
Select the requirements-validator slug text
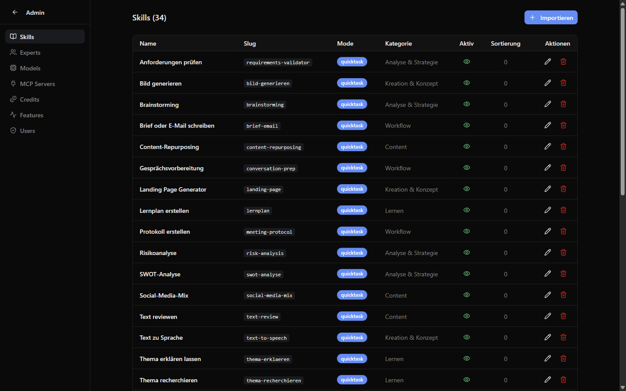pyautogui.click(x=278, y=63)
